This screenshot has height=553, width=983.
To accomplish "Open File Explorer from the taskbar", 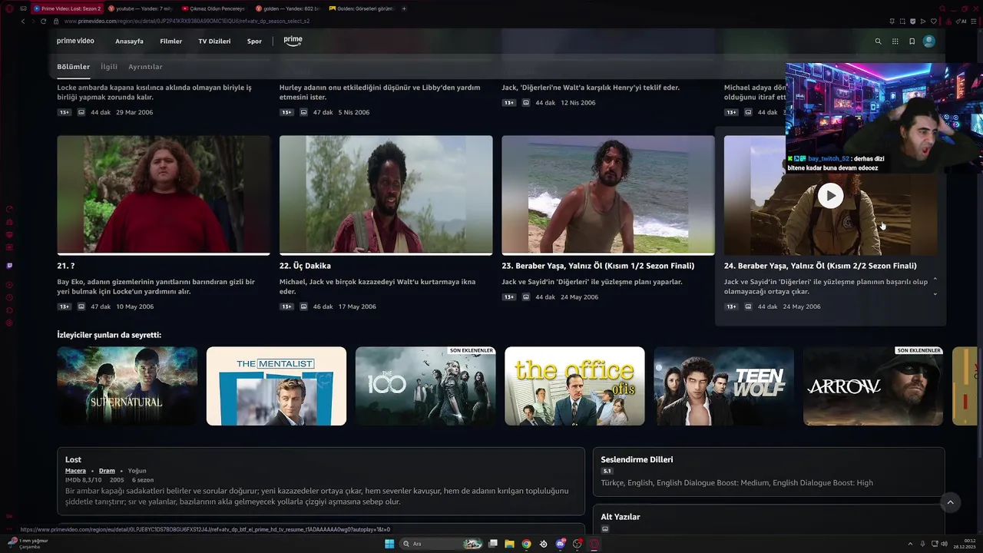I will coord(509,544).
